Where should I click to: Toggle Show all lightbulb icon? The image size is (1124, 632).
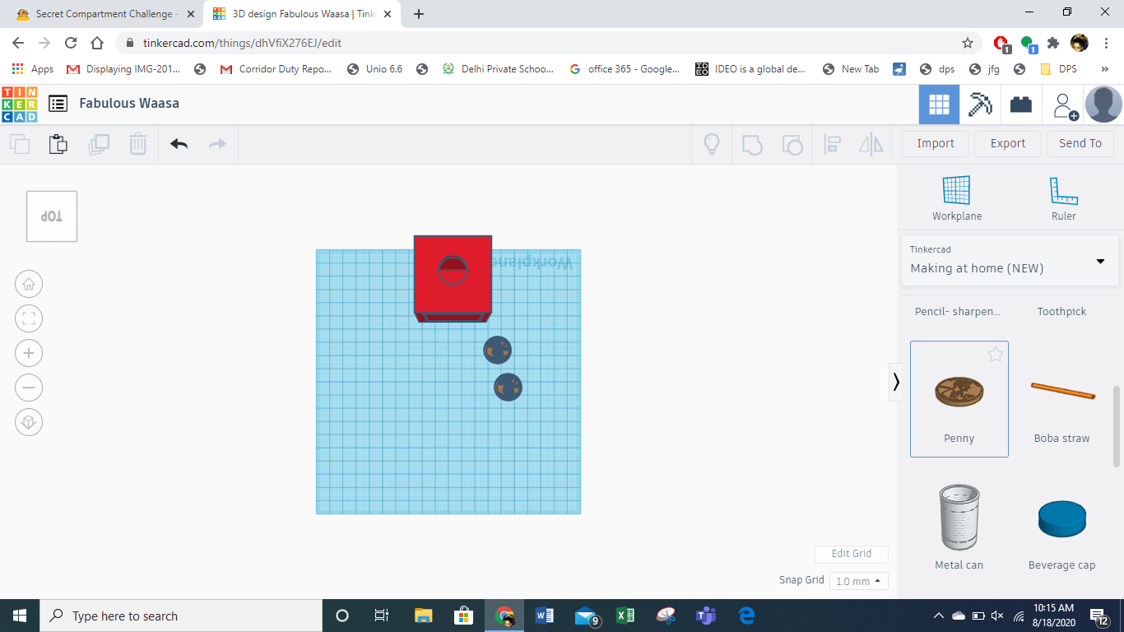coord(712,144)
